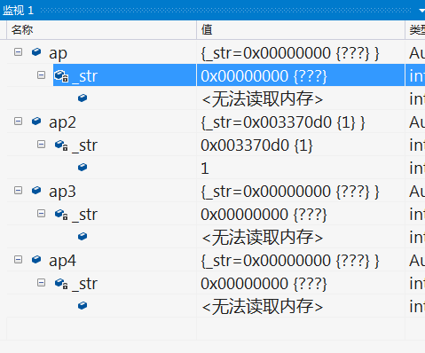Click the highlighted value 0x00000000 {???}

(x=264, y=76)
